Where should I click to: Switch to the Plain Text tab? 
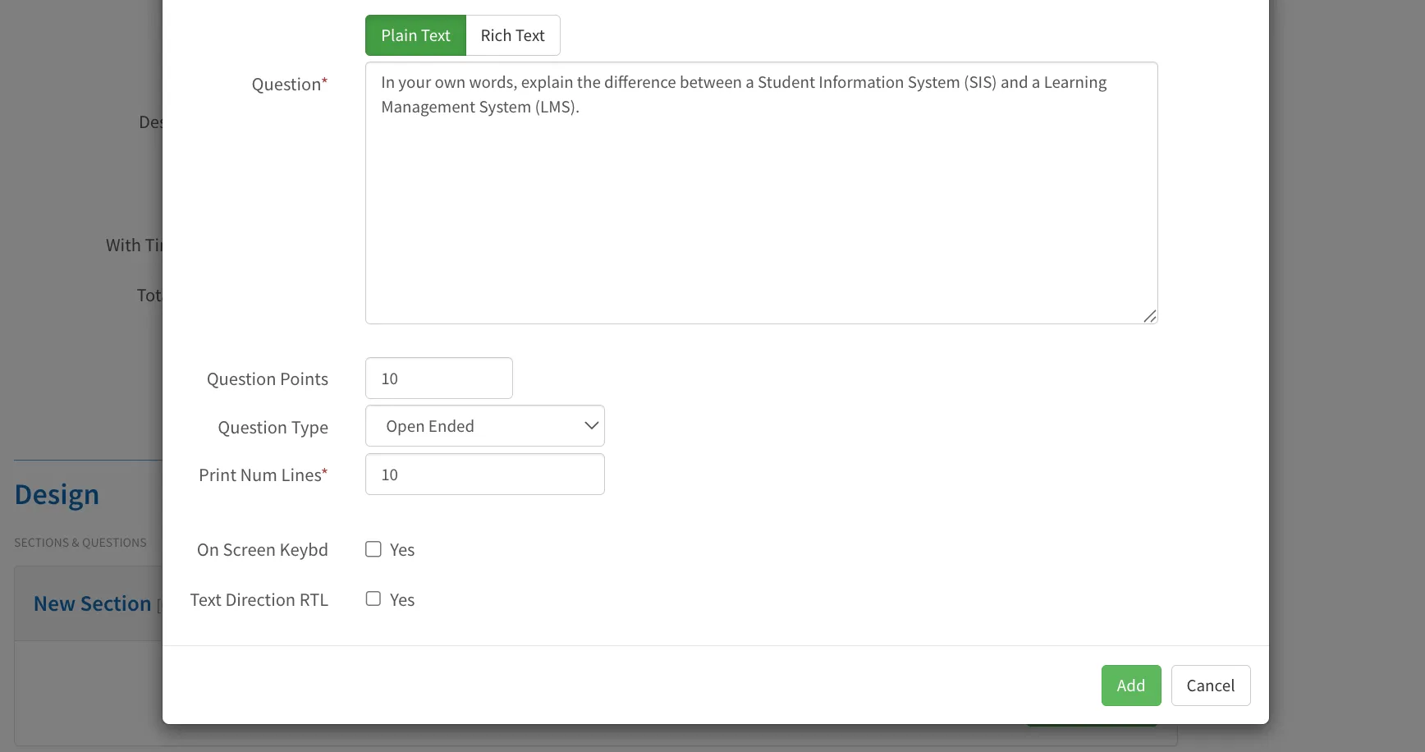click(x=415, y=35)
